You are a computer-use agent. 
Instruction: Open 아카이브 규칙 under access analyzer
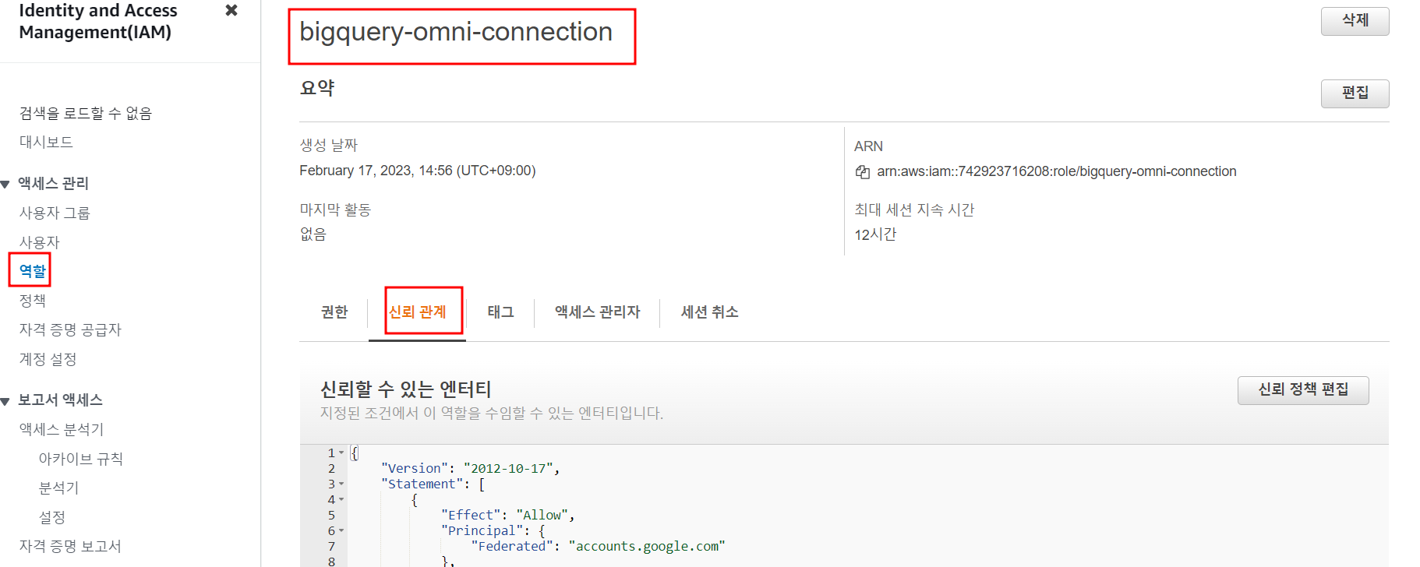click(80, 460)
